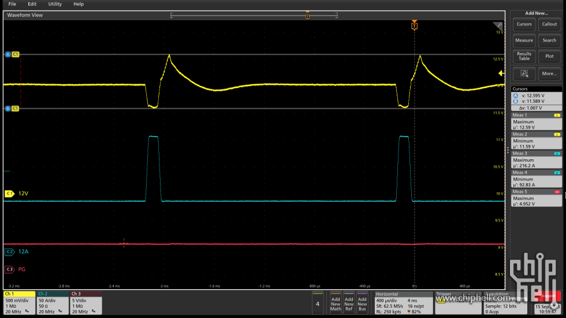Add a new Measure

(x=524, y=40)
